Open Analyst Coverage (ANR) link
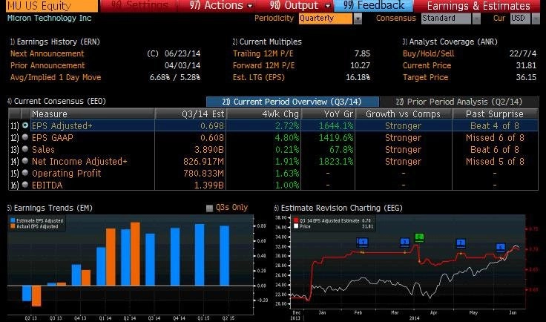The image size is (546, 322). coord(450,42)
